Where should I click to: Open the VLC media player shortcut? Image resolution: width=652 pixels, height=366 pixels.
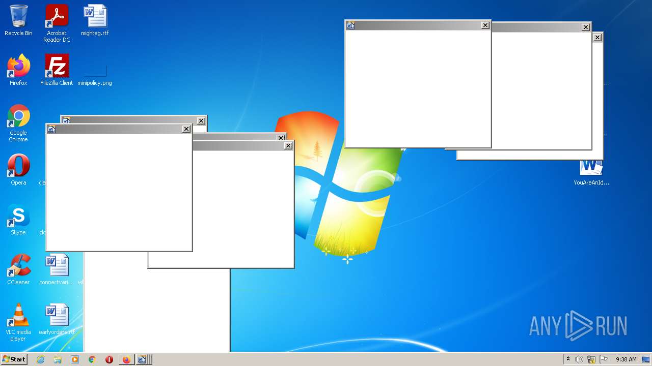(18, 322)
